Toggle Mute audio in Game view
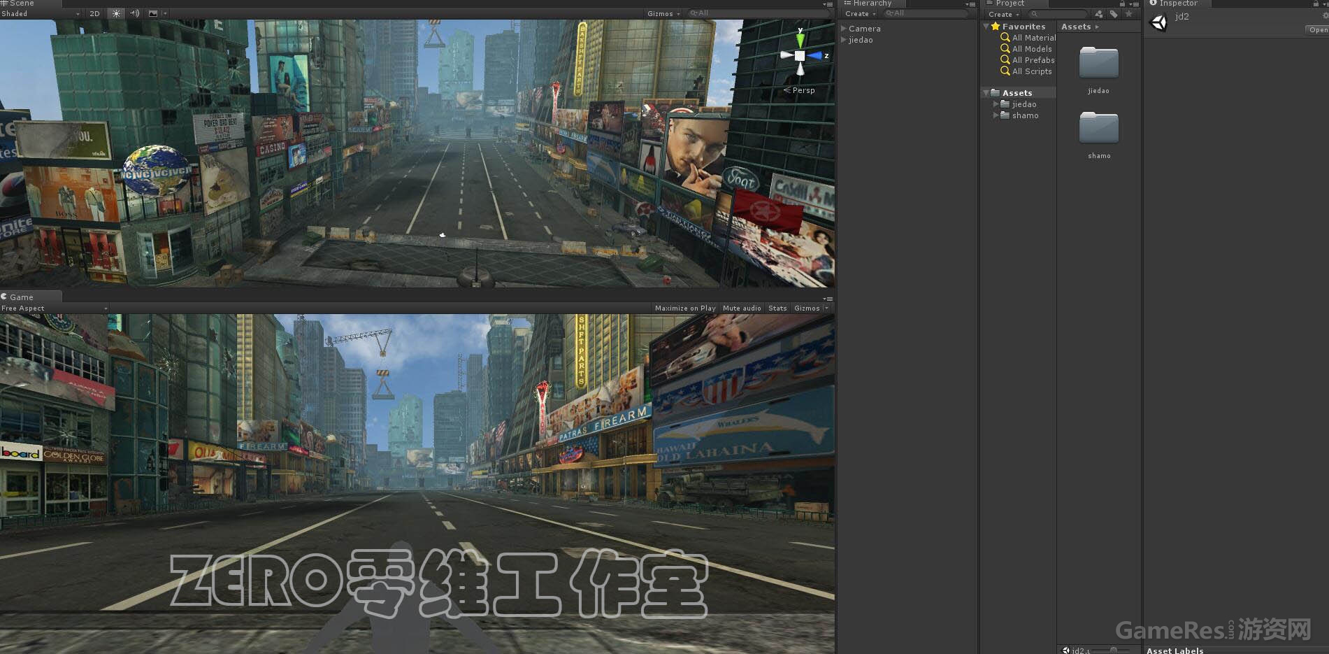 coord(742,308)
